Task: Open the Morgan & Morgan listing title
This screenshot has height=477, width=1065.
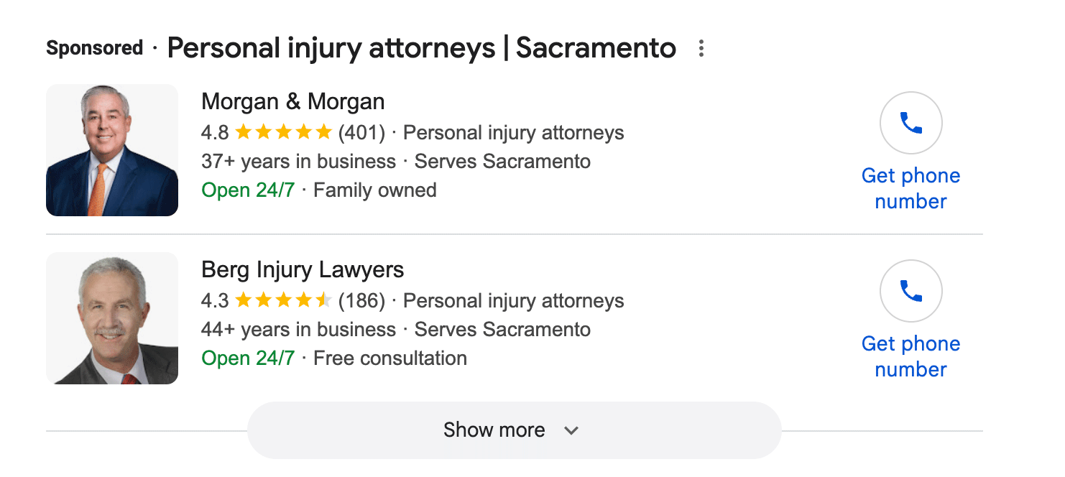Action: click(x=292, y=102)
